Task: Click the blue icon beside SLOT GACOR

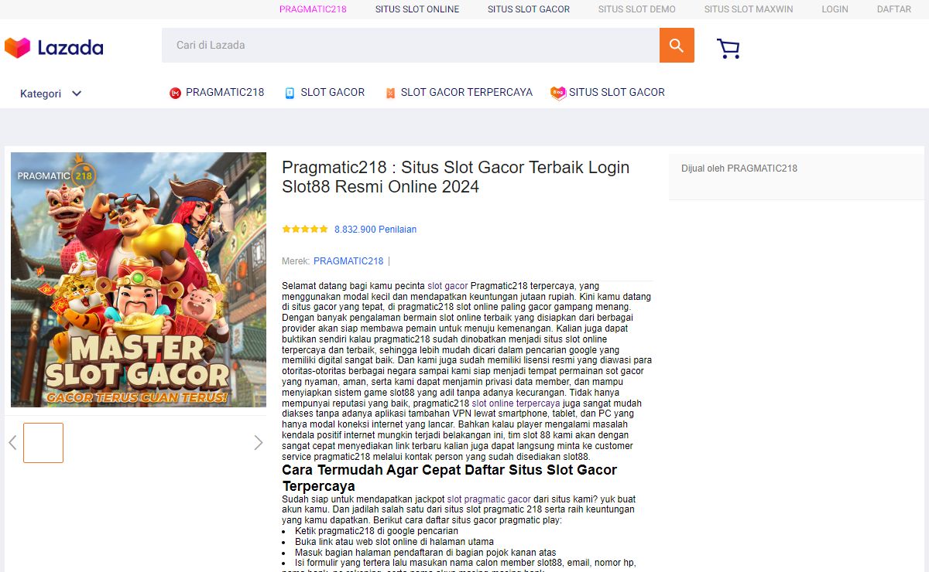Action: tap(290, 93)
